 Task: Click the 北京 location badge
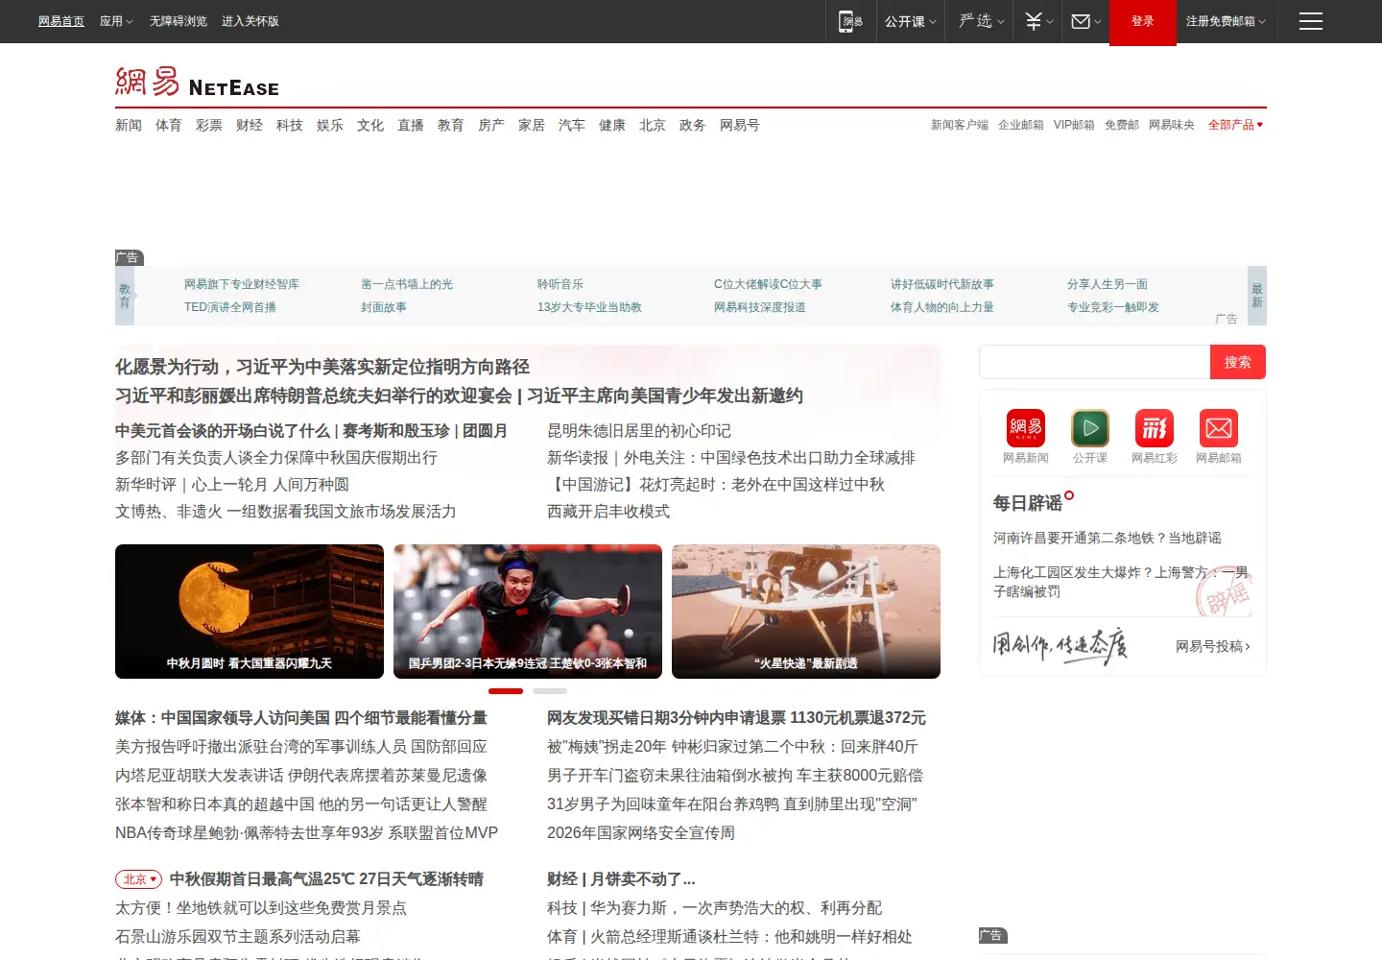pos(138,879)
